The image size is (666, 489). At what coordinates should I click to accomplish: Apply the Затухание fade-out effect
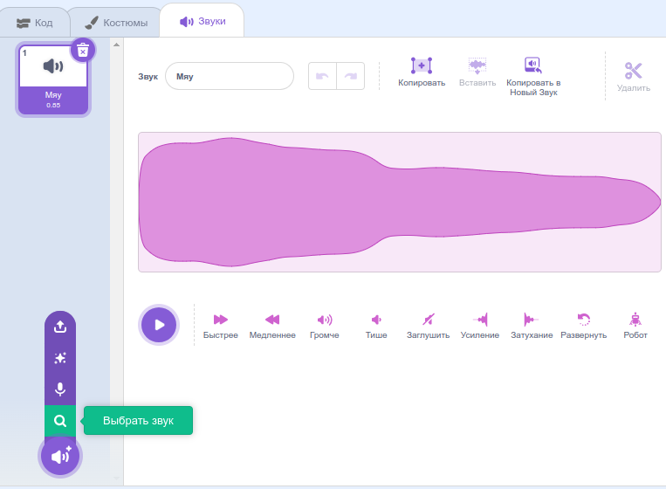click(x=532, y=326)
